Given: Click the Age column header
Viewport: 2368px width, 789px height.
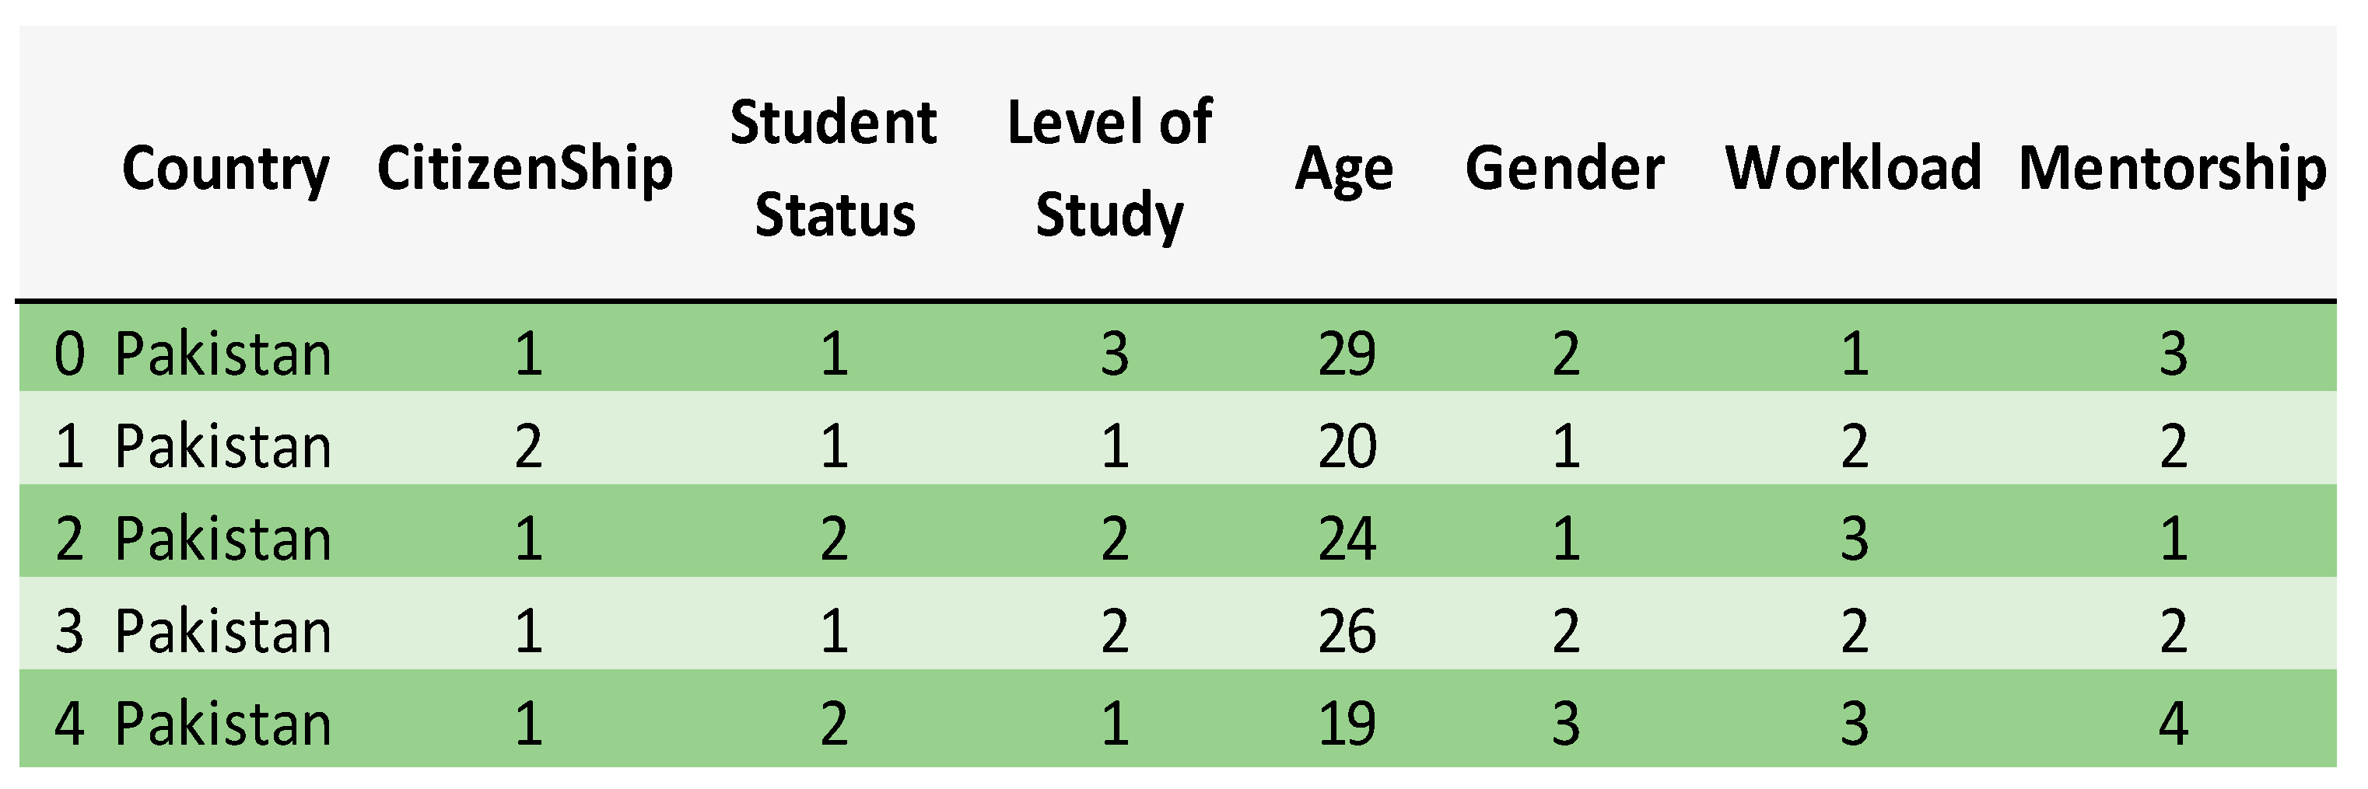Looking at the screenshot, I should point(1344,169).
